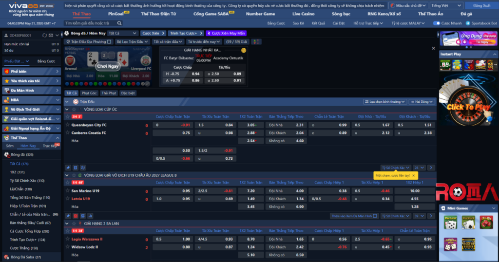Open Blackjack mini game icon
The height and width of the screenshot is (262, 499).
[468, 223]
